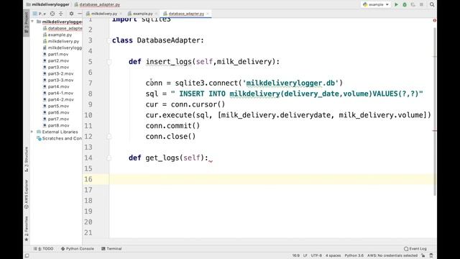Run with coverage icon in the toolbar

point(413,5)
